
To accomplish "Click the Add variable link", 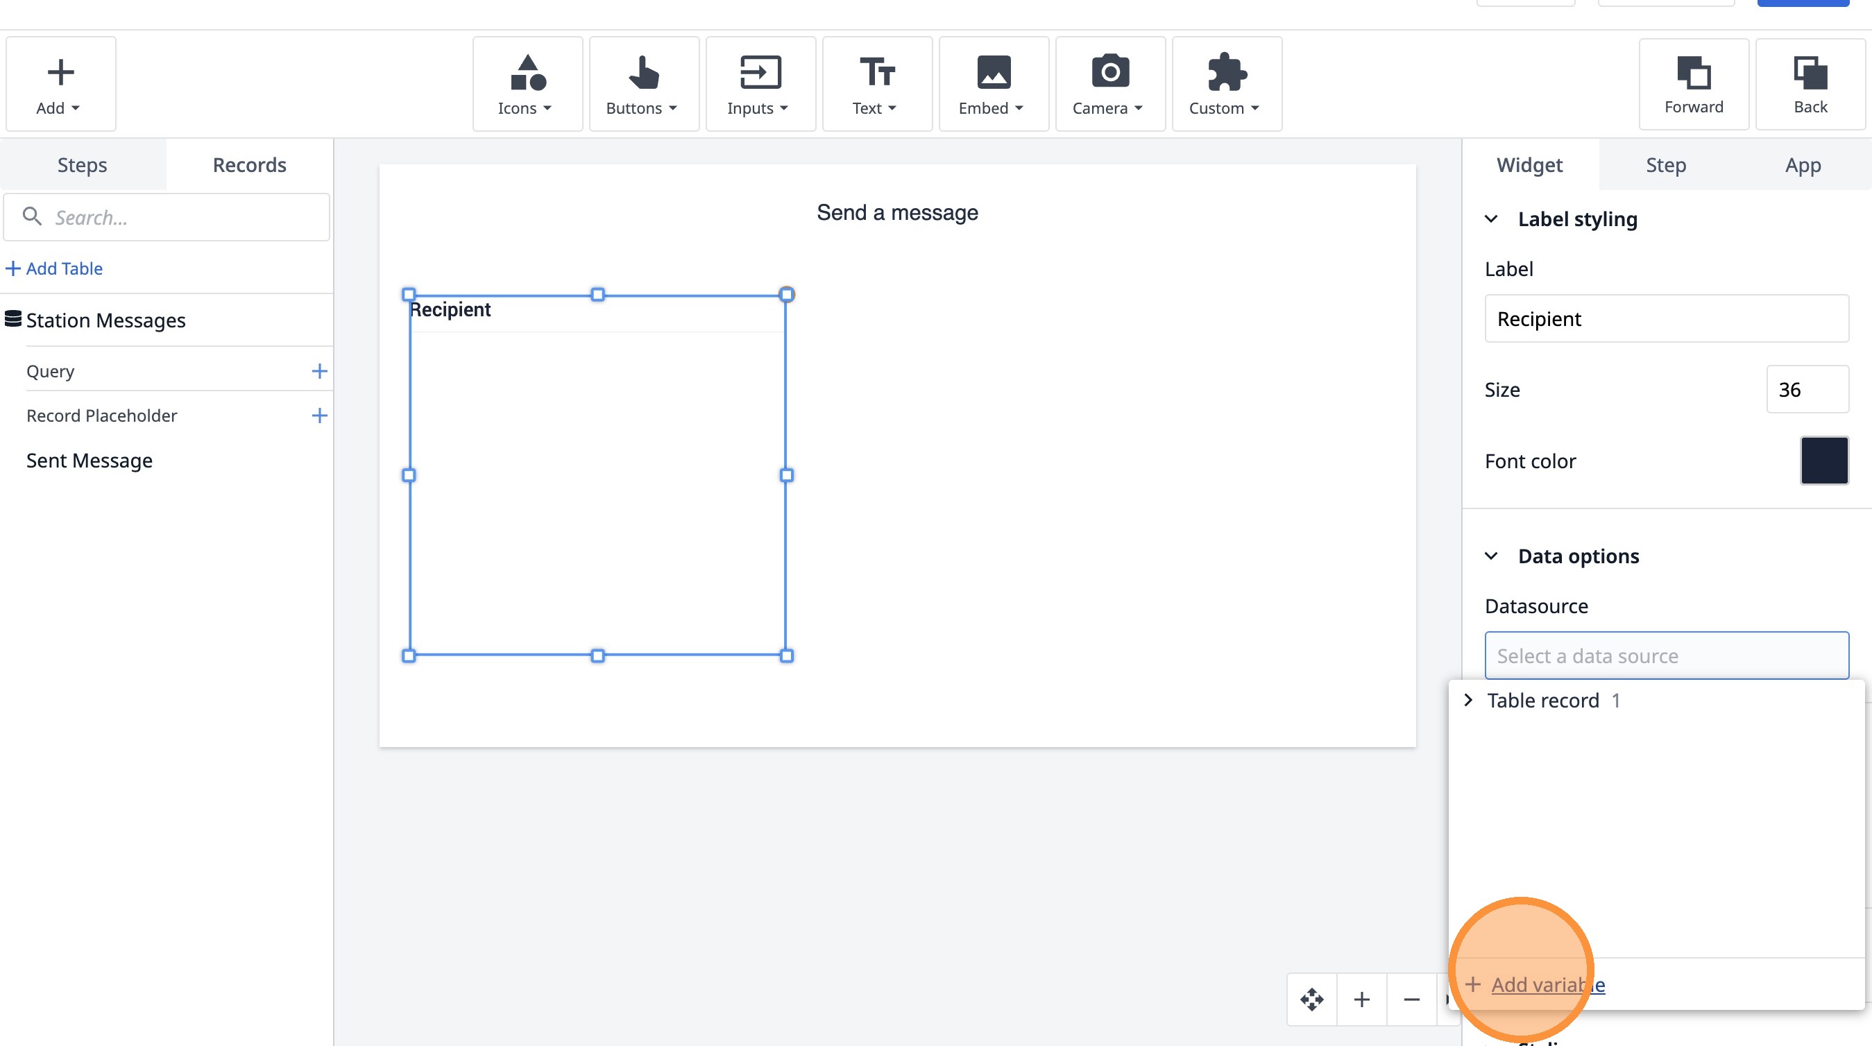I will [x=1548, y=985].
